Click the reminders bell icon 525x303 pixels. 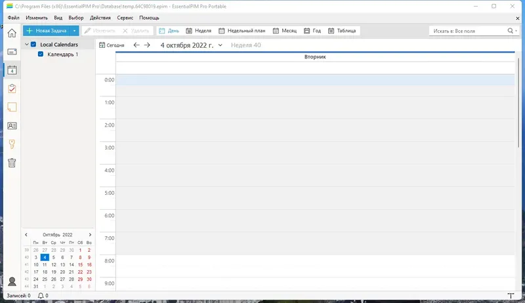[41, 296]
